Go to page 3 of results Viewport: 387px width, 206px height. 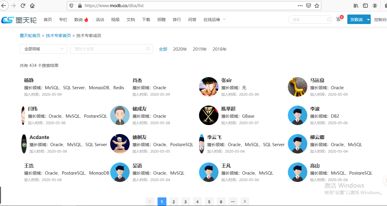185,202
